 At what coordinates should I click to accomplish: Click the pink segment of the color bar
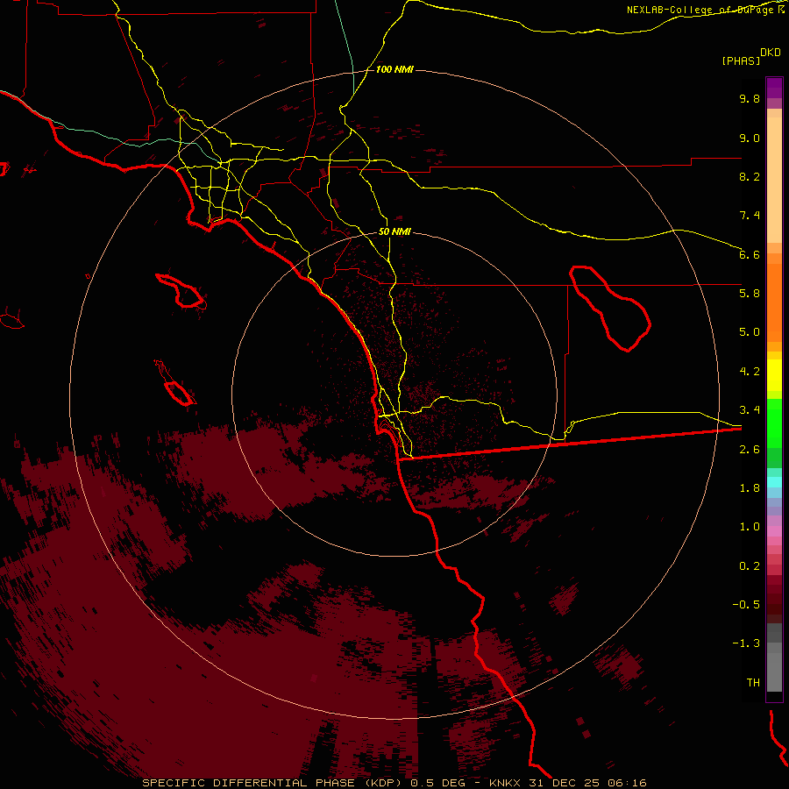click(x=774, y=531)
